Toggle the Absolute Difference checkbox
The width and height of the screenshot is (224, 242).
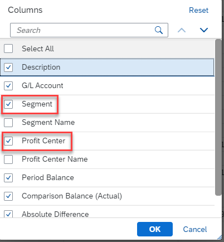point(8,214)
